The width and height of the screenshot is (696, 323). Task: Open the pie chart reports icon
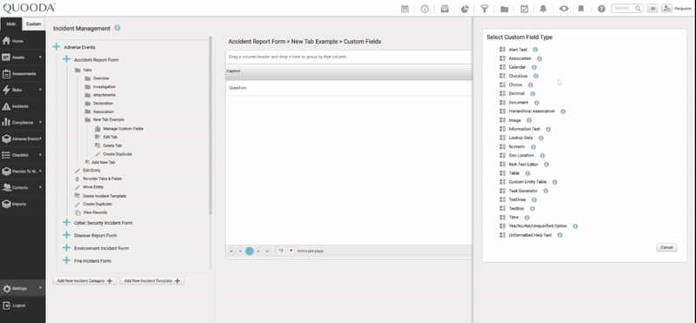[x=465, y=9]
